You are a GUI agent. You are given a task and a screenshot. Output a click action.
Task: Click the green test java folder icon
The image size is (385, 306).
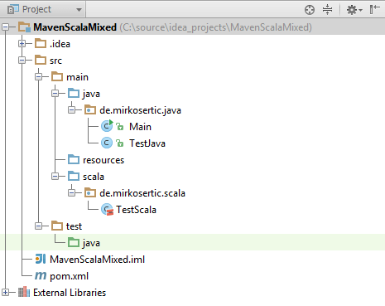click(x=74, y=242)
